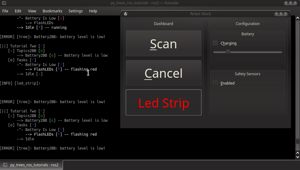Click the red Led Strip button
300x170 pixels.
(163, 102)
